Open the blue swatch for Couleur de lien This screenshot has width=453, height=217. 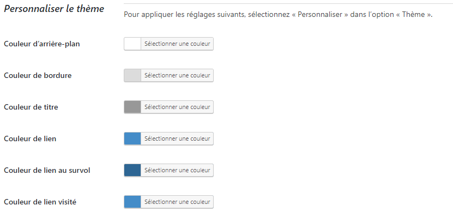132,138
